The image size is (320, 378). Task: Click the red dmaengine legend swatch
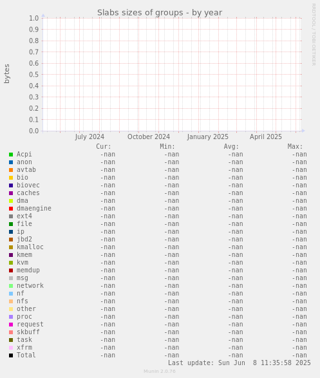[x=11, y=209]
